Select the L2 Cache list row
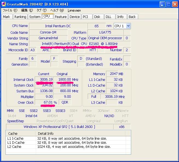Screen dimensions: 179x162 68,147
